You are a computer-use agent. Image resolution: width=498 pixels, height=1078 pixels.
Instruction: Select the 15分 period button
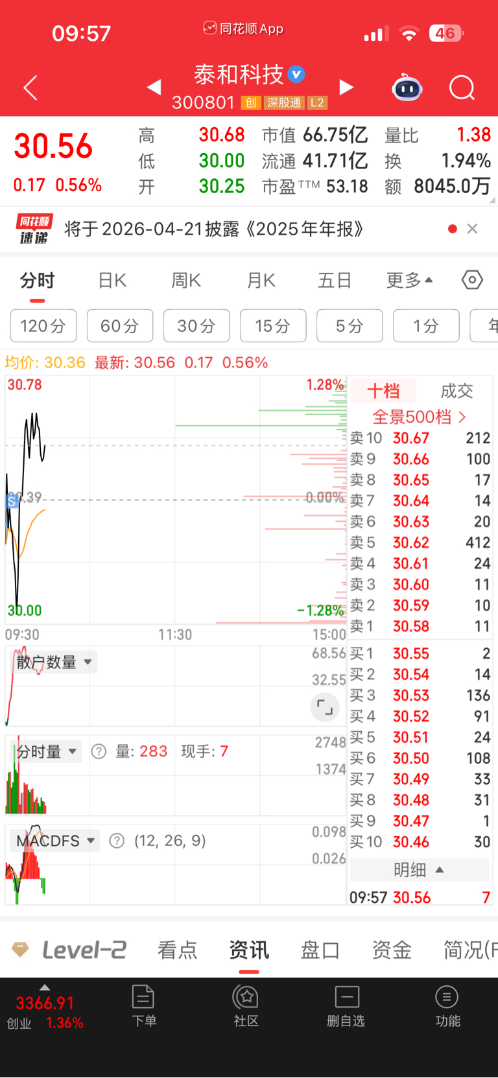[x=273, y=325]
